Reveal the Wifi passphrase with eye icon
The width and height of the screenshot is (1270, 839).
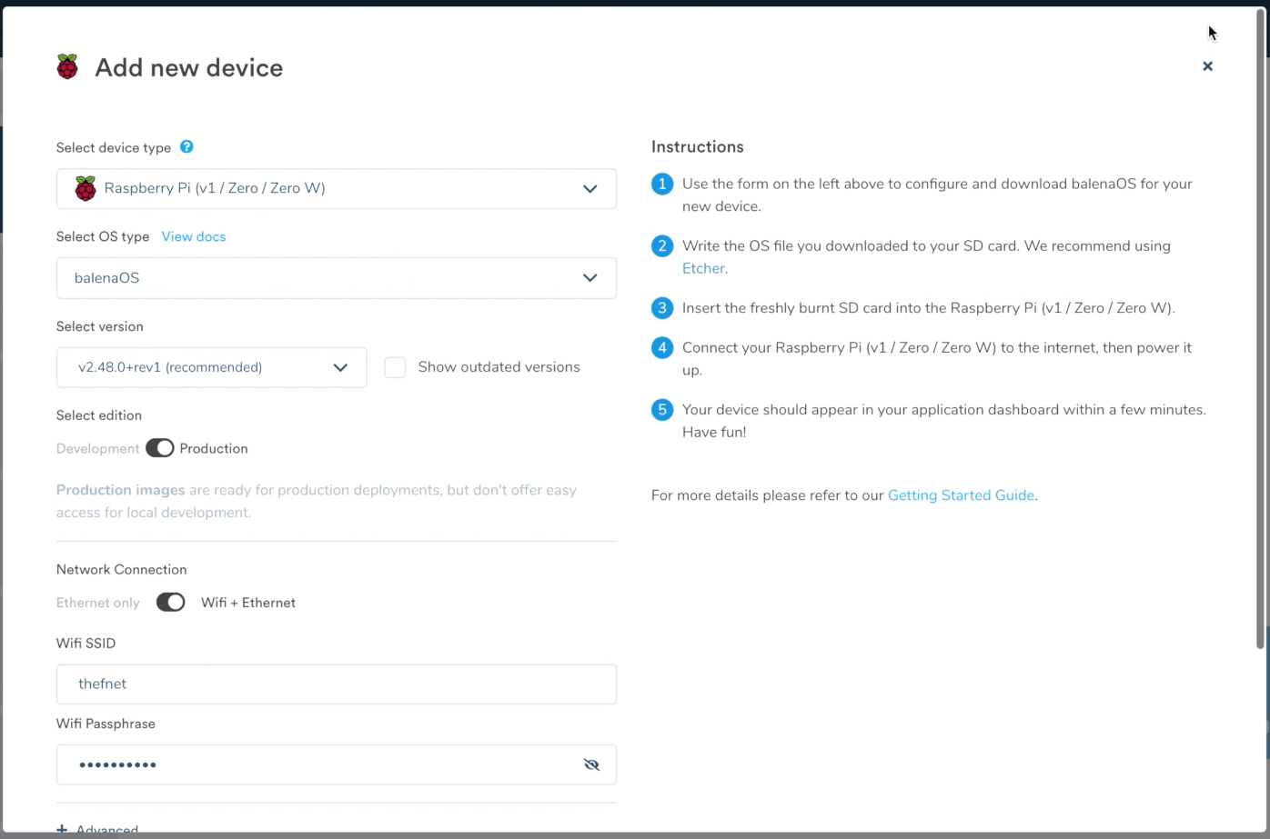point(591,764)
